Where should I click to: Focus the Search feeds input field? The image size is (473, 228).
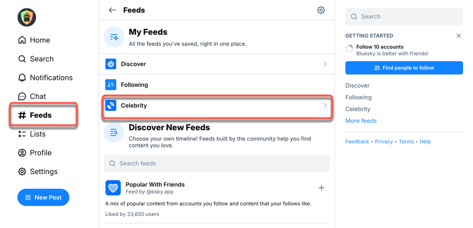click(x=217, y=164)
